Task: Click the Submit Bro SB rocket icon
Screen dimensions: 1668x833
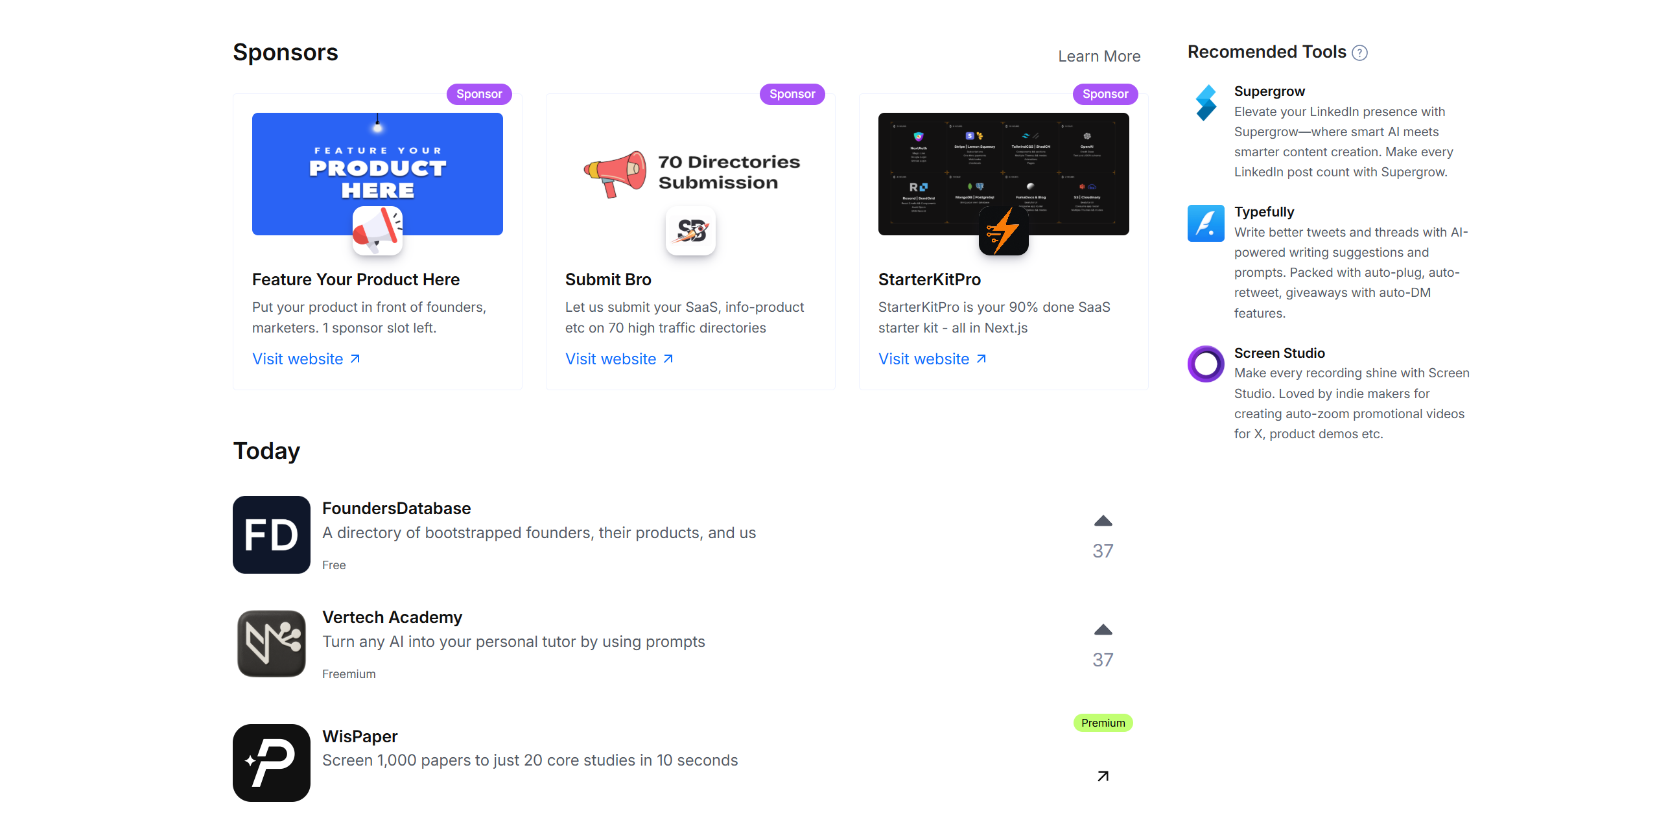Action: (690, 230)
